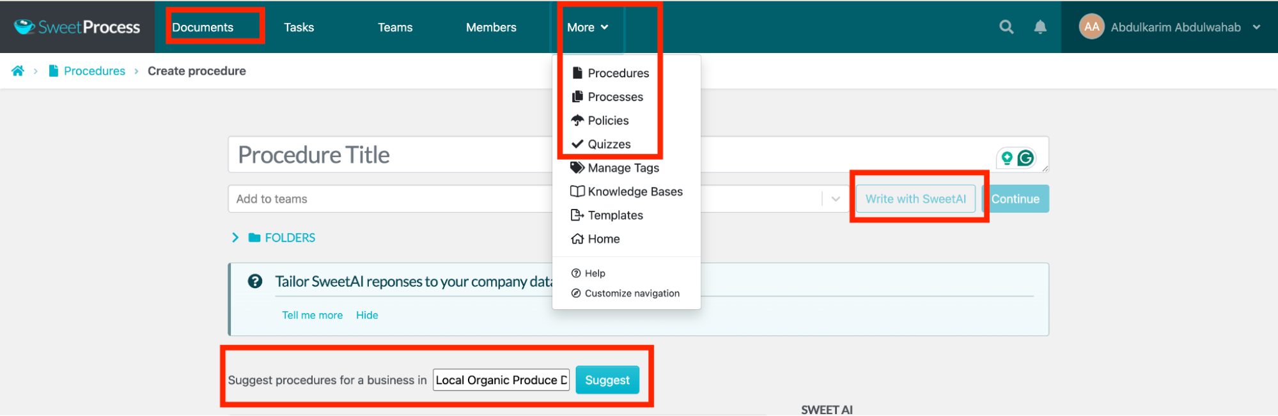Open the Add to teams dropdown arrow

coord(835,199)
